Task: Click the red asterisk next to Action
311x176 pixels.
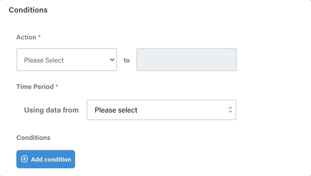Action: click(39, 36)
